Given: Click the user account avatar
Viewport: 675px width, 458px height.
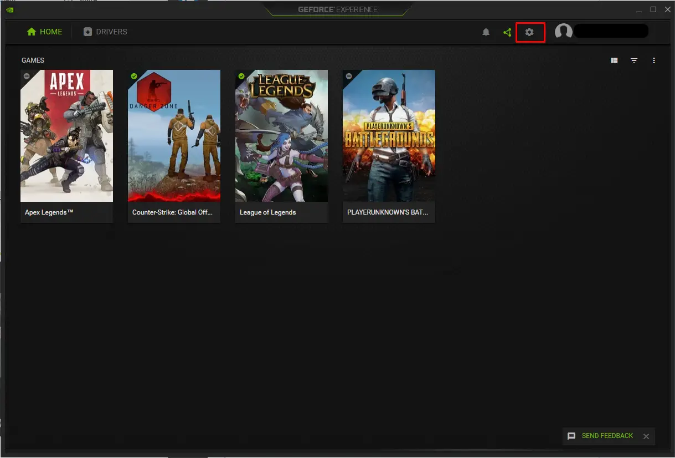Looking at the screenshot, I should (564, 32).
